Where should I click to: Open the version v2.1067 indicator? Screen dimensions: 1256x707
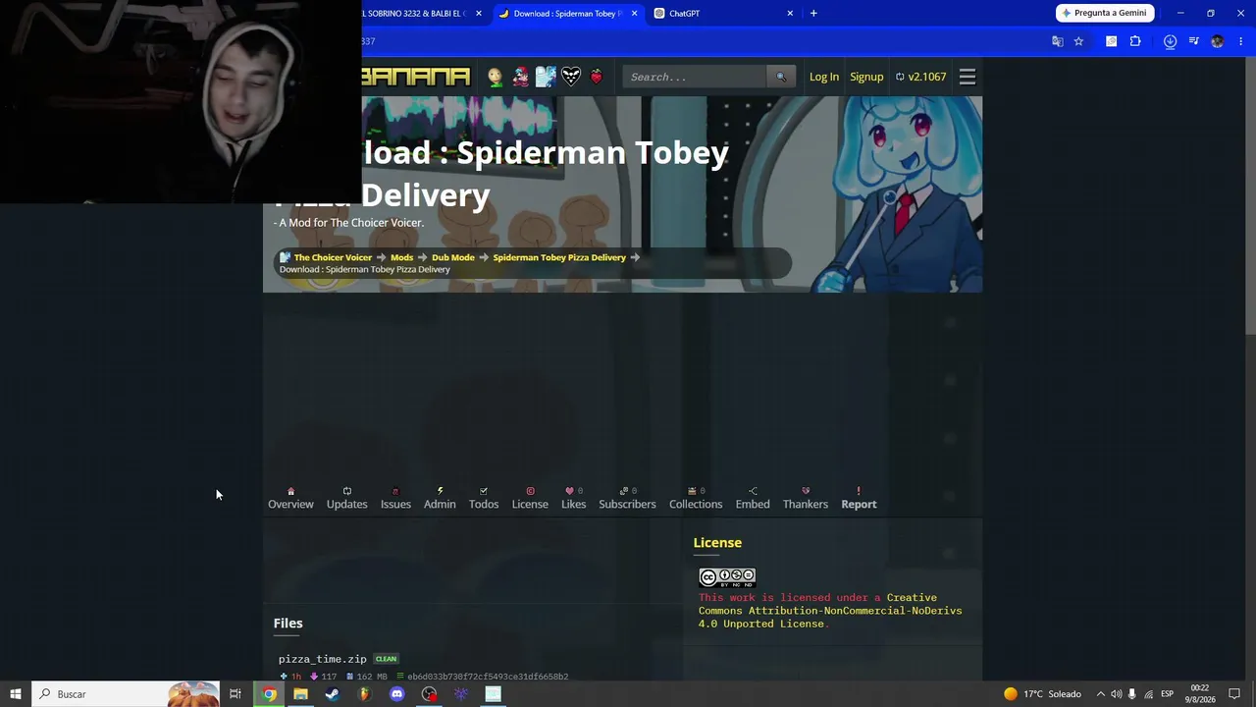920,77
